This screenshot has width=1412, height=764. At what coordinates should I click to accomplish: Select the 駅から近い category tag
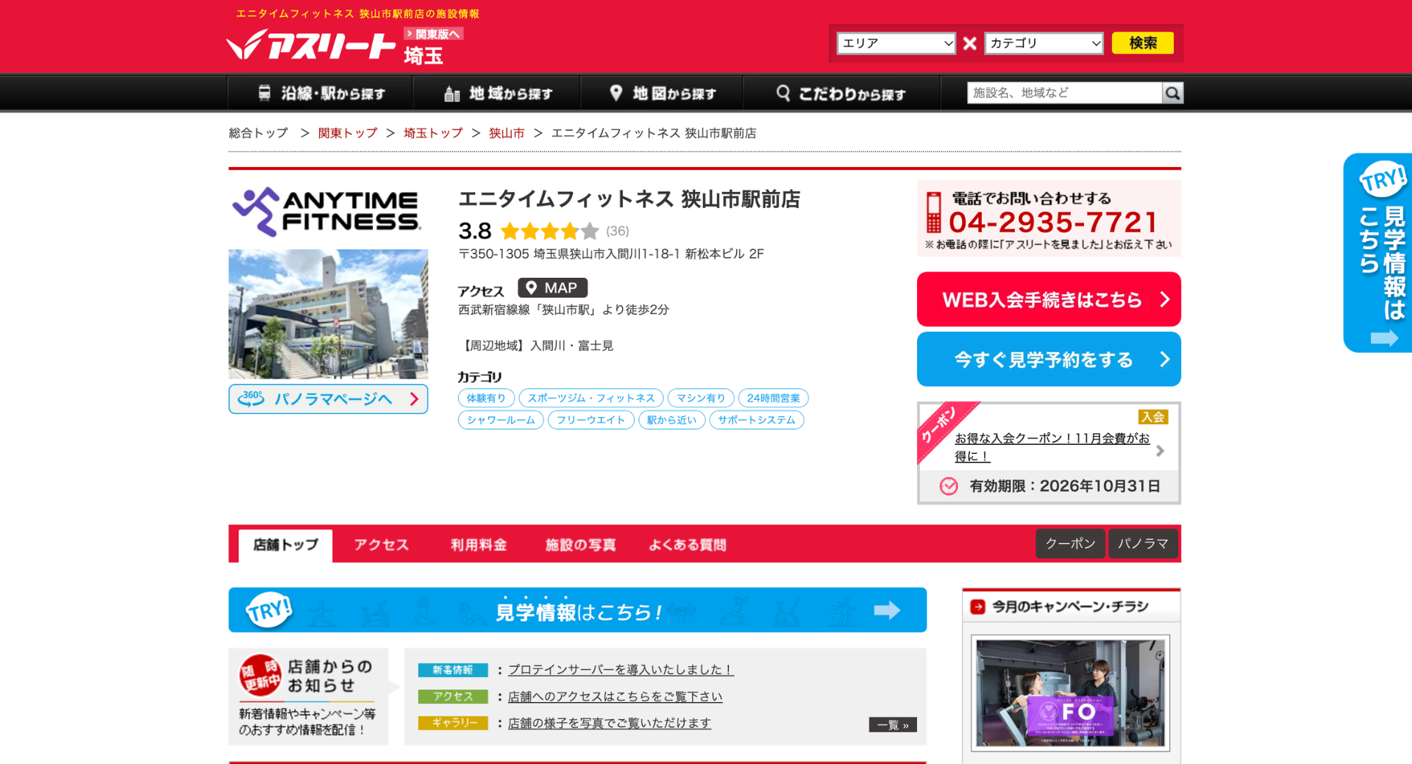(x=671, y=420)
